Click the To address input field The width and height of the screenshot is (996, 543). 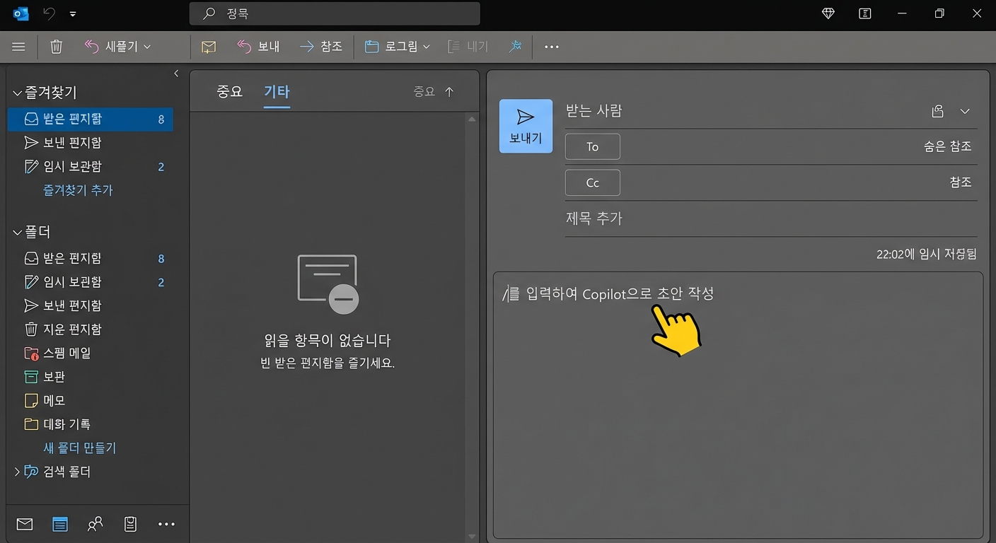tap(771, 146)
